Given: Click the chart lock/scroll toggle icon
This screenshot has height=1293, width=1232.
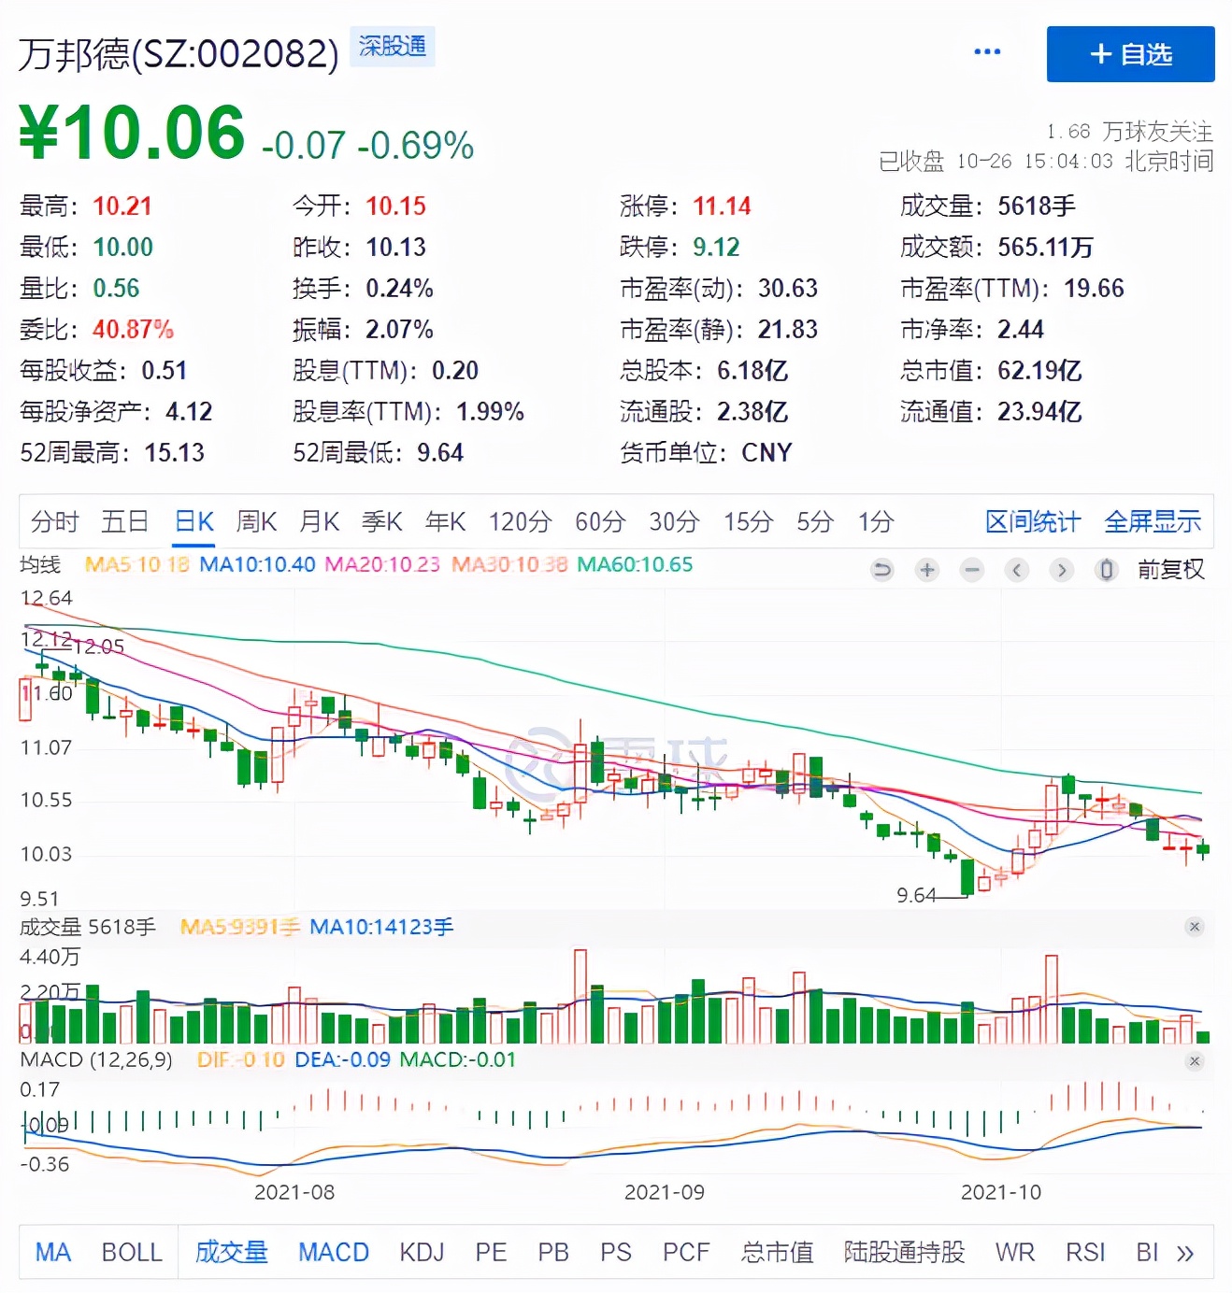Looking at the screenshot, I should tap(1106, 570).
